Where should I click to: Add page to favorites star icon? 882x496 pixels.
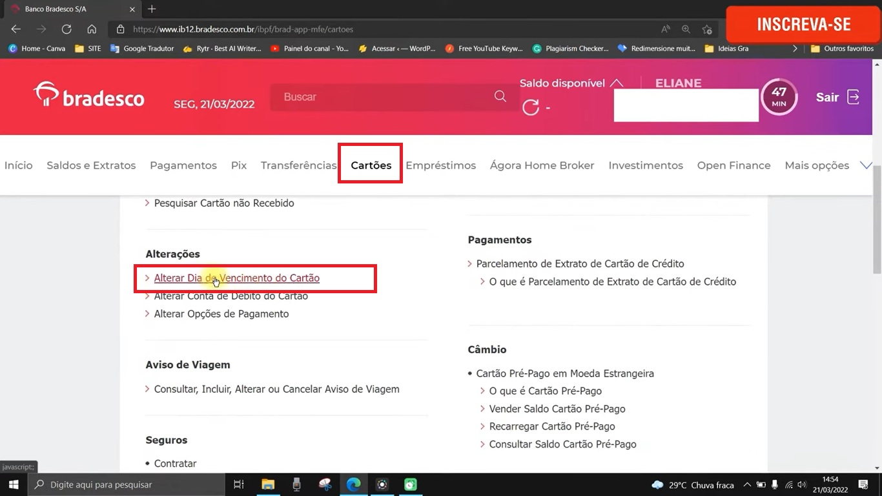(707, 29)
